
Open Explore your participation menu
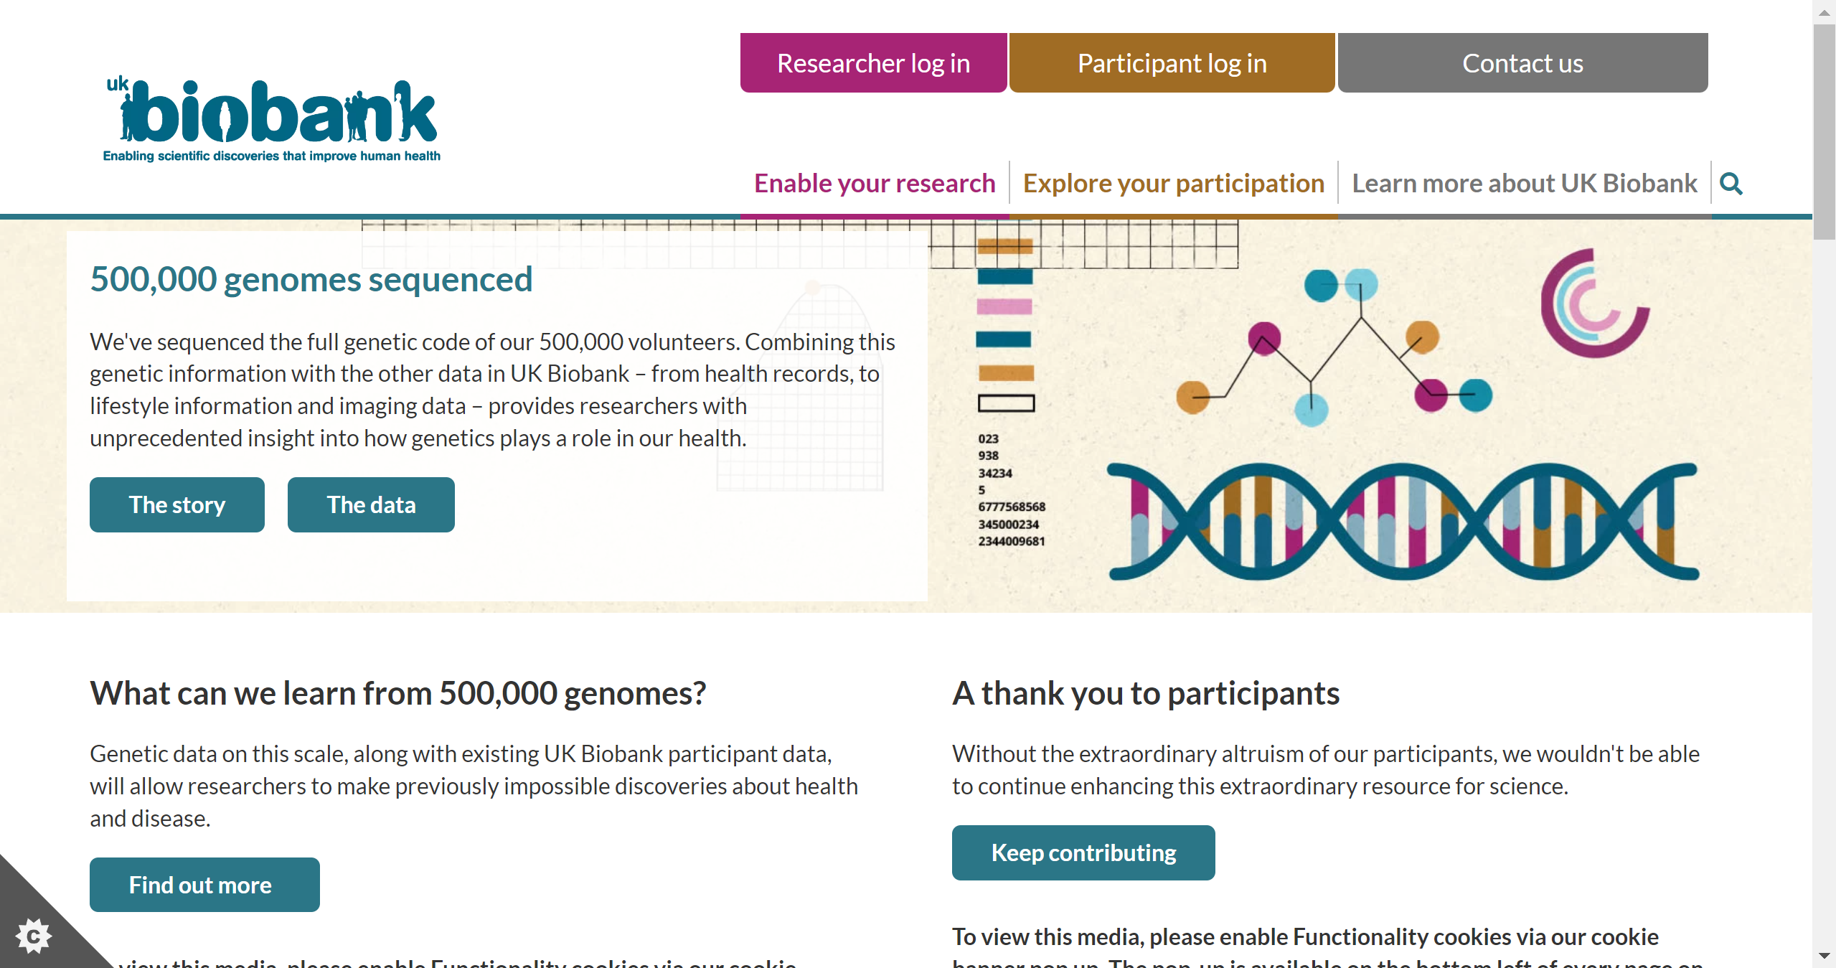[1173, 184]
